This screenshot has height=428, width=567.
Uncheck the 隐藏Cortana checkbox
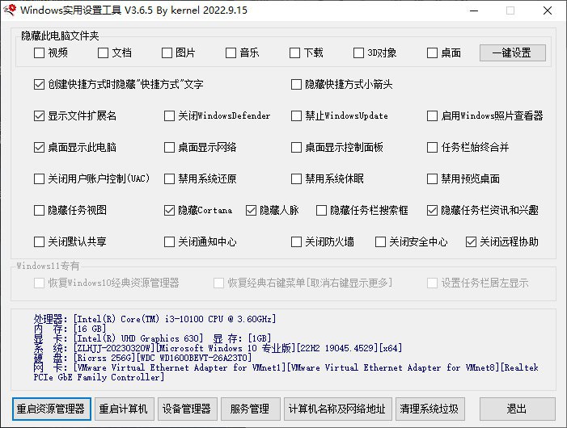pos(169,210)
